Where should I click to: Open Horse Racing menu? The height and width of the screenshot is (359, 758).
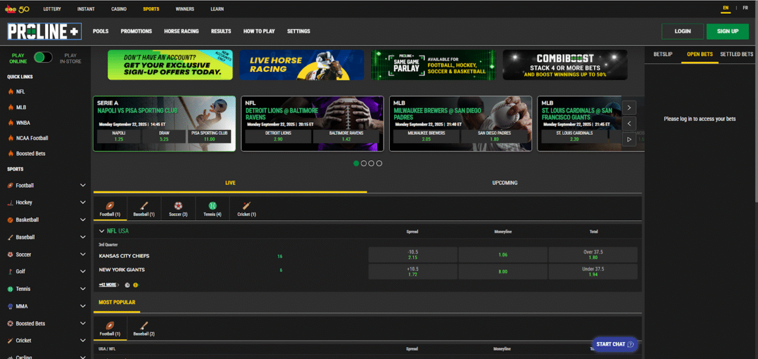181,32
